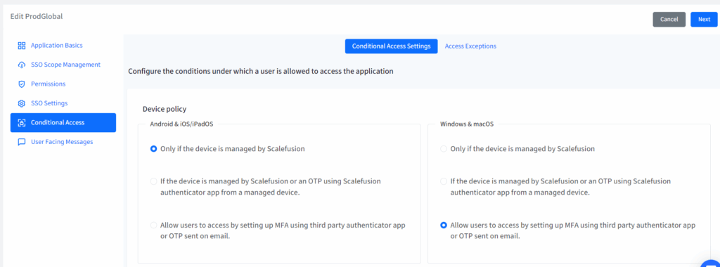Click the Conditional Access scan icon

tap(21, 122)
